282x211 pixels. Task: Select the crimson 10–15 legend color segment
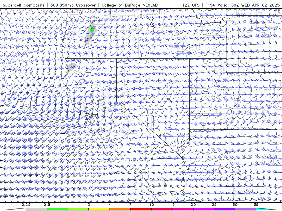click(162, 209)
